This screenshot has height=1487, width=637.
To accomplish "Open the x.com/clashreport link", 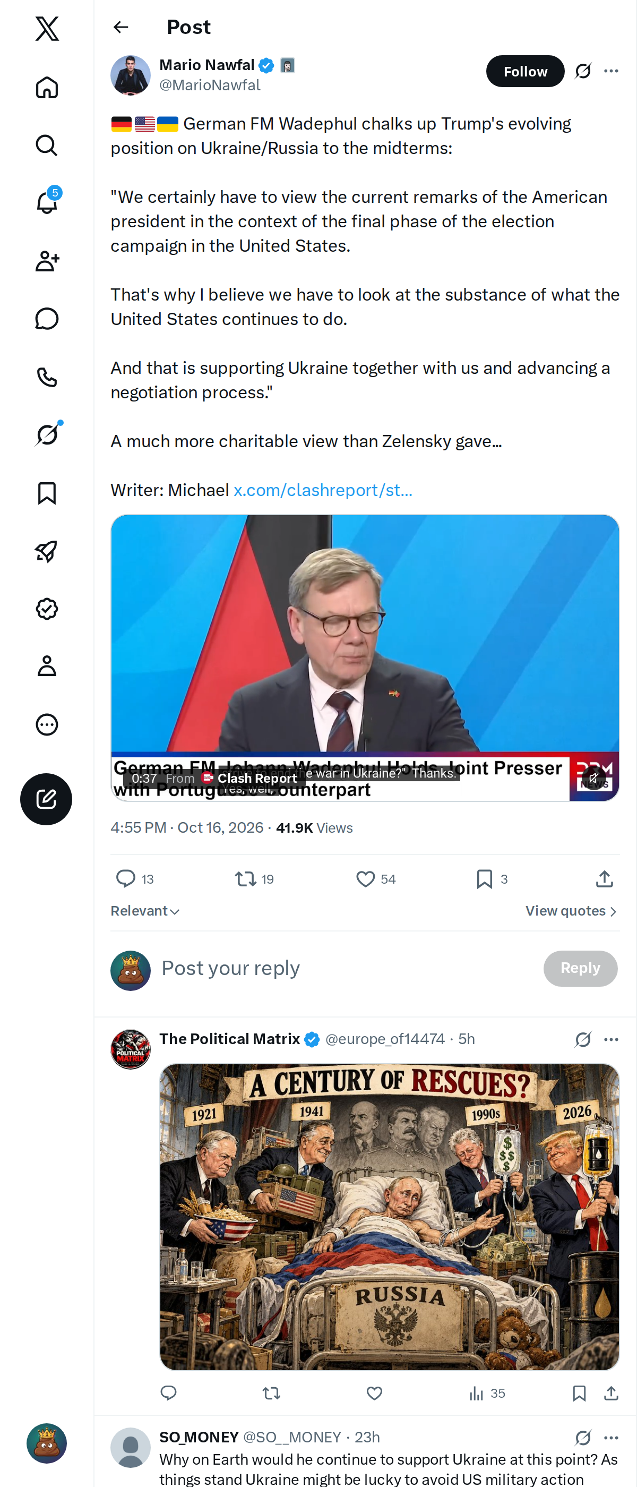I will (x=323, y=490).
